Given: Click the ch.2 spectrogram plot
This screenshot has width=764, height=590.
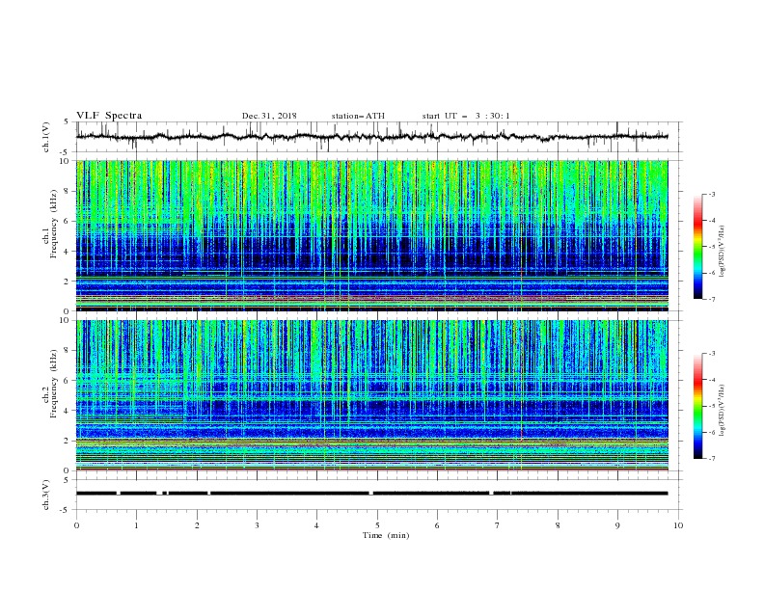Looking at the screenshot, I should pos(372,395).
